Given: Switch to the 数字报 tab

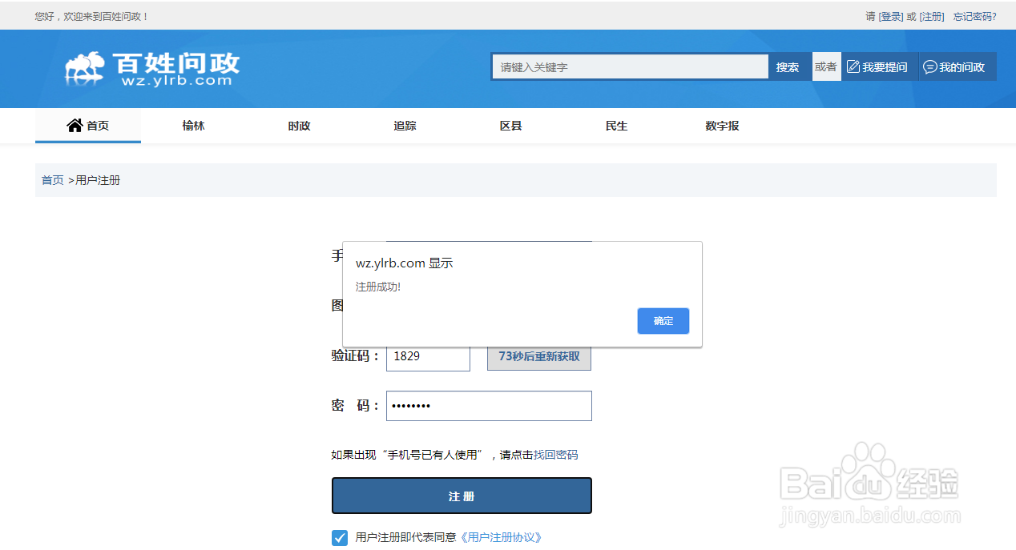Looking at the screenshot, I should (x=722, y=126).
